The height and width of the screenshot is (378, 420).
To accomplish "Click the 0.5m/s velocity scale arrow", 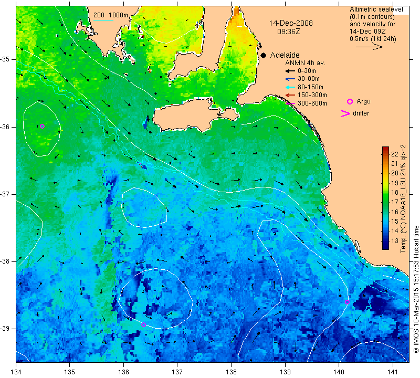I will 369,47.
